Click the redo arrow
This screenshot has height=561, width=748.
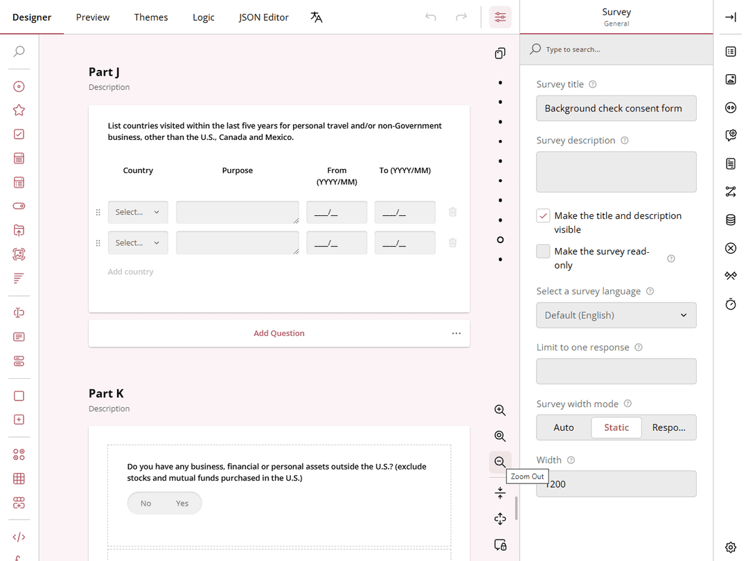coord(461,17)
